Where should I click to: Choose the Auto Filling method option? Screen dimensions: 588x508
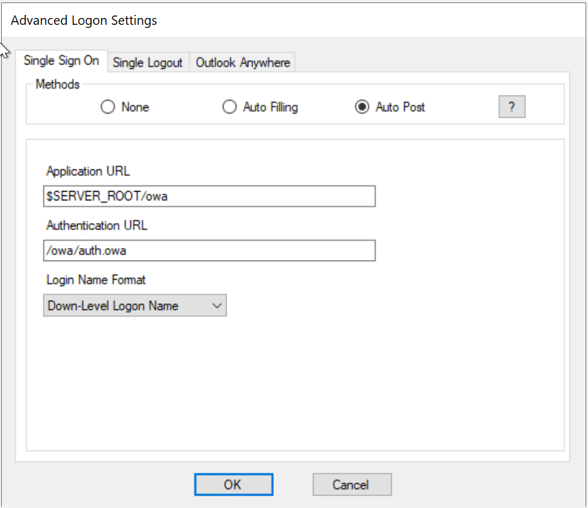pos(230,107)
